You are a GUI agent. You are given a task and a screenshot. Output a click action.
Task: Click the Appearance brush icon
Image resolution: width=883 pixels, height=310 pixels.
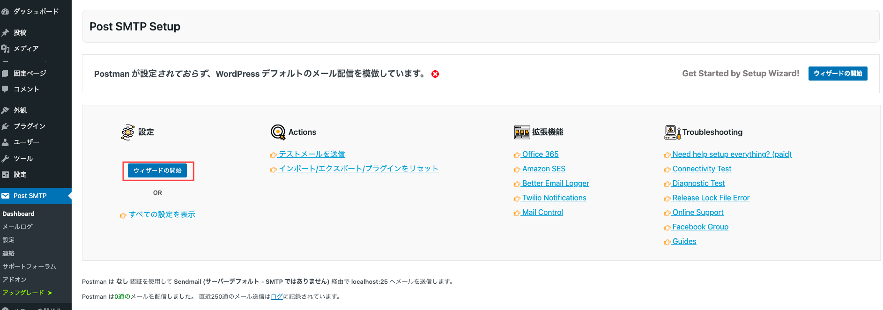click(x=5, y=111)
